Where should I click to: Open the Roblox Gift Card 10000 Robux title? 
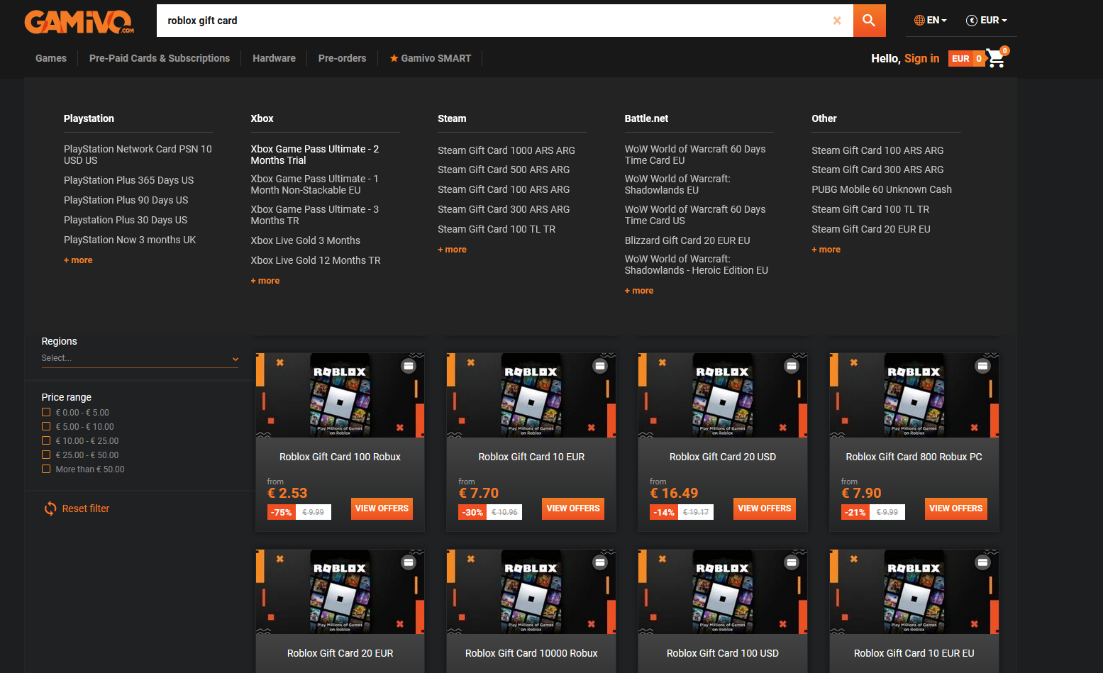tap(531, 653)
